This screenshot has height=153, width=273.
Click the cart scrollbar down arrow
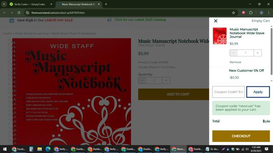(271, 81)
